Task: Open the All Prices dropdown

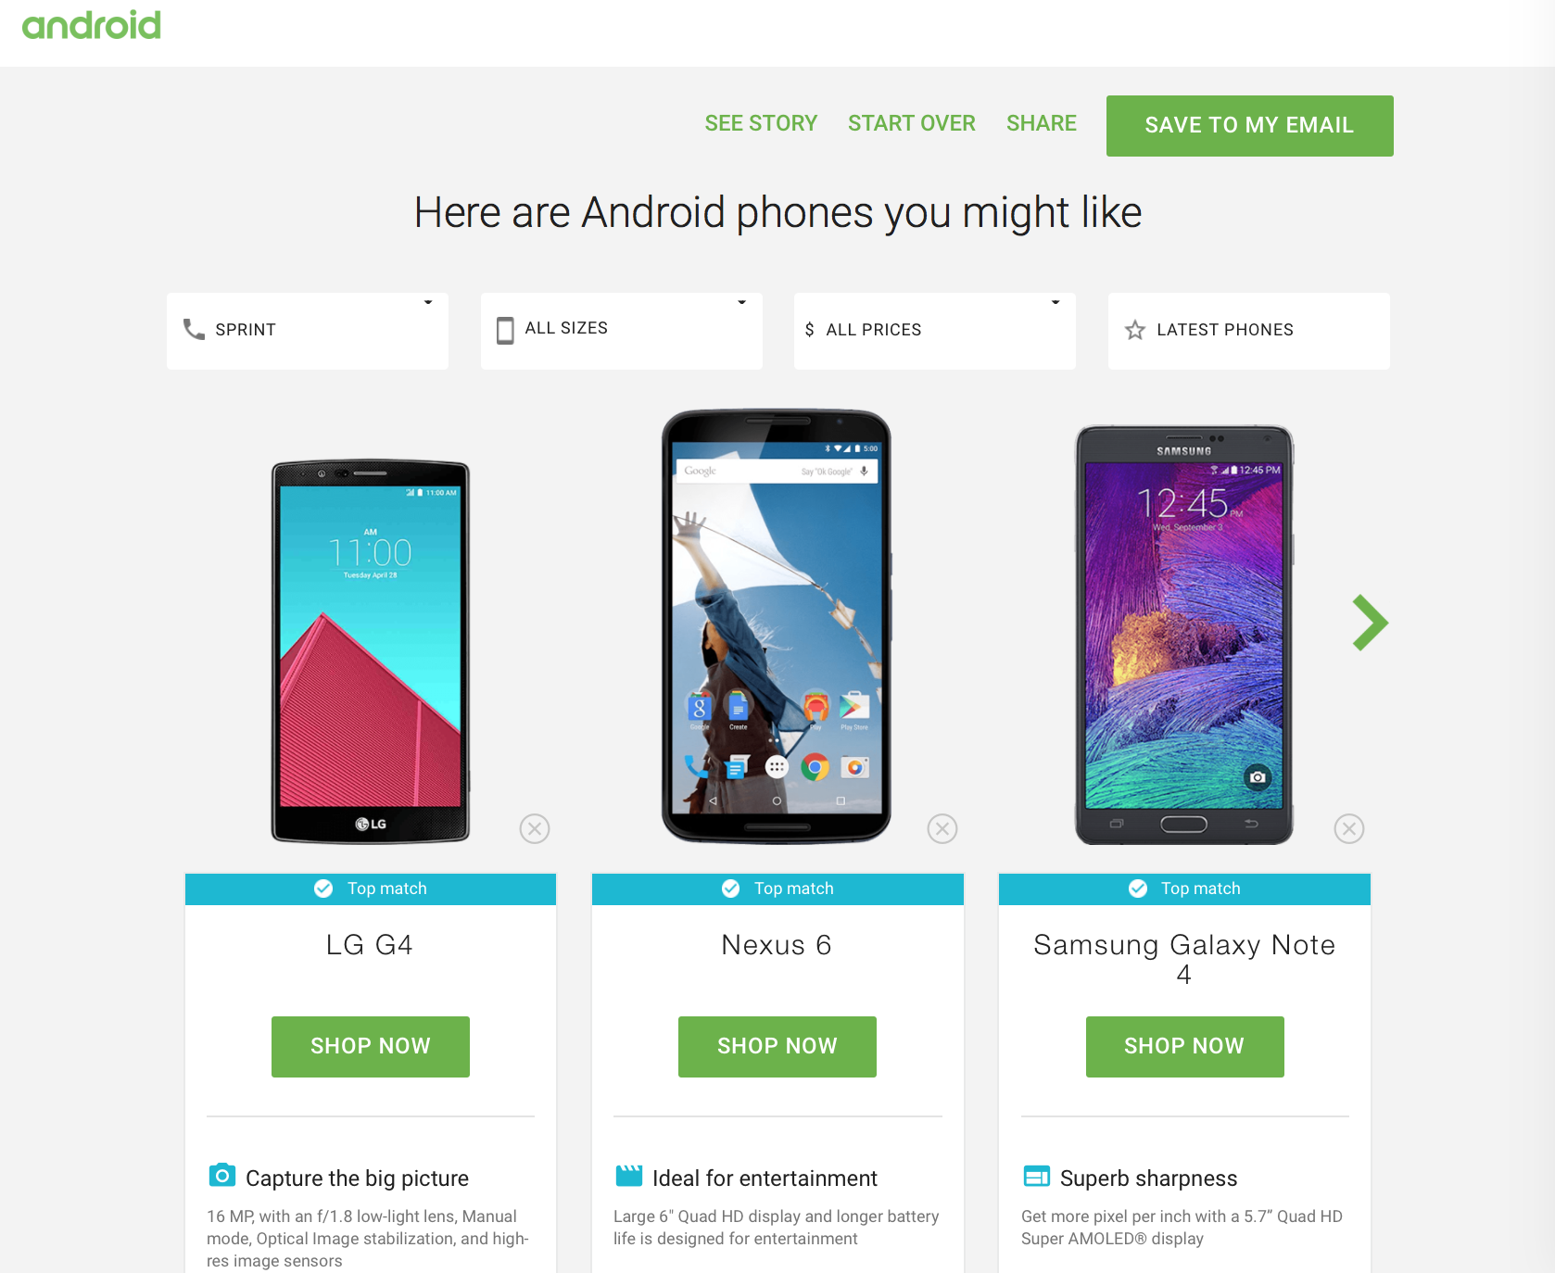Action: click(x=935, y=331)
